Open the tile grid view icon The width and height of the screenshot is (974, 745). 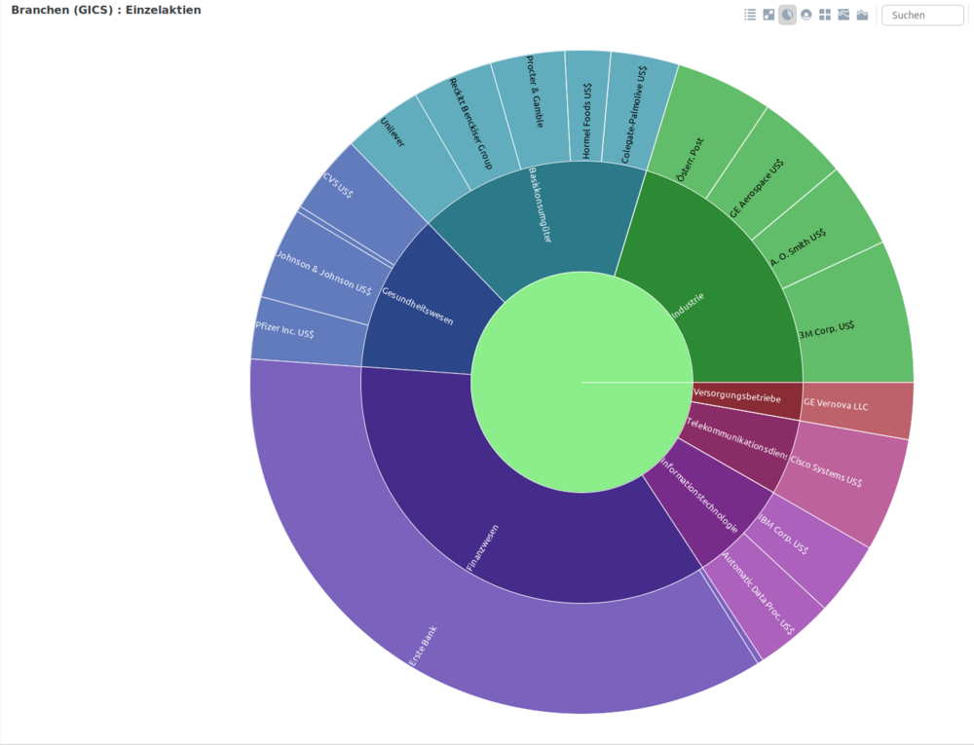pos(824,15)
